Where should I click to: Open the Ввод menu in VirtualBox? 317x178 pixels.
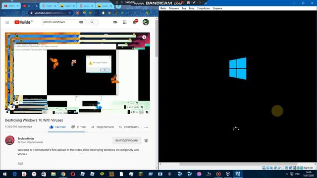pos(192,8)
